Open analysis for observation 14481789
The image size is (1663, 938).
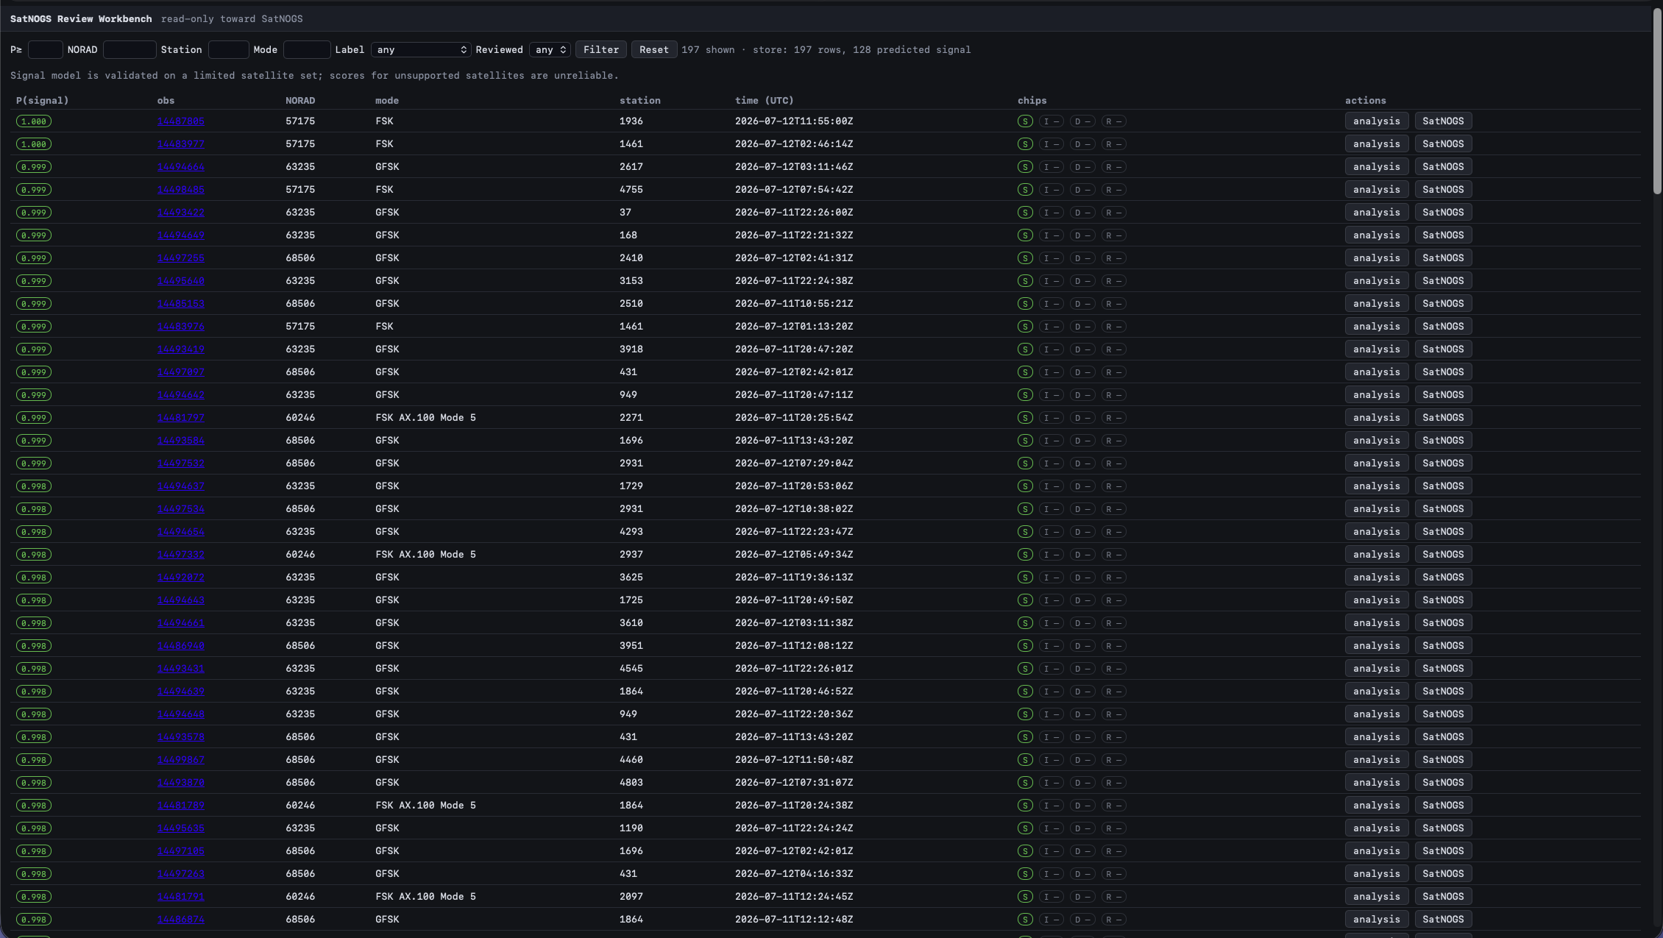pyautogui.click(x=1377, y=806)
